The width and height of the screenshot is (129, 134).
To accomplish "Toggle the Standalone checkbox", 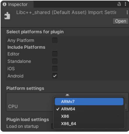I will [x=55, y=61].
